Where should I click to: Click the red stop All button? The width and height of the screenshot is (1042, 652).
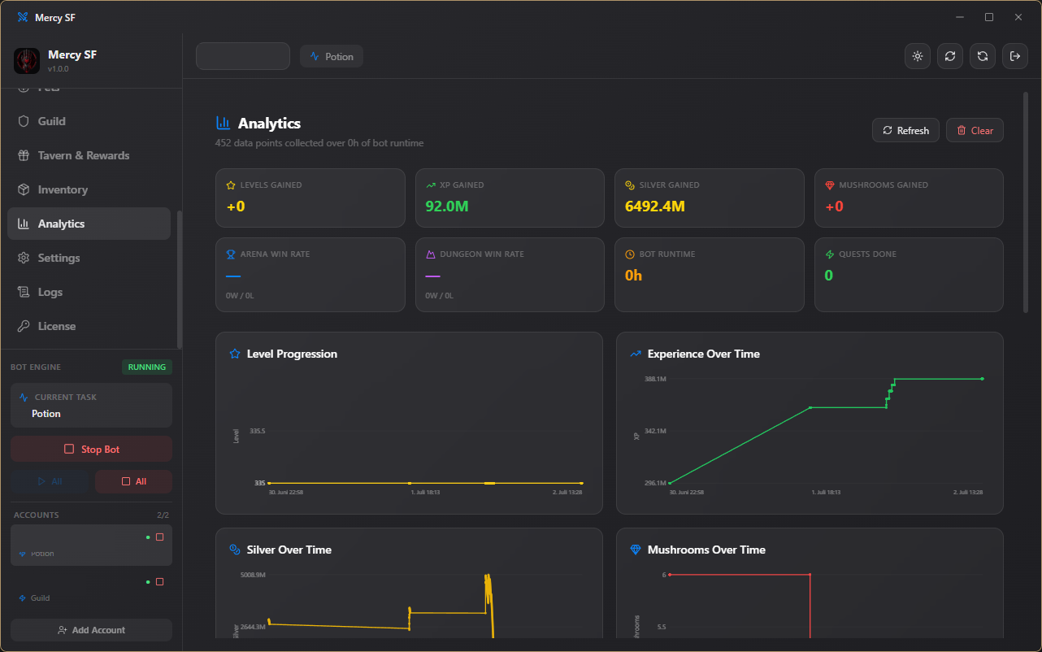click(x=133, y=481)
